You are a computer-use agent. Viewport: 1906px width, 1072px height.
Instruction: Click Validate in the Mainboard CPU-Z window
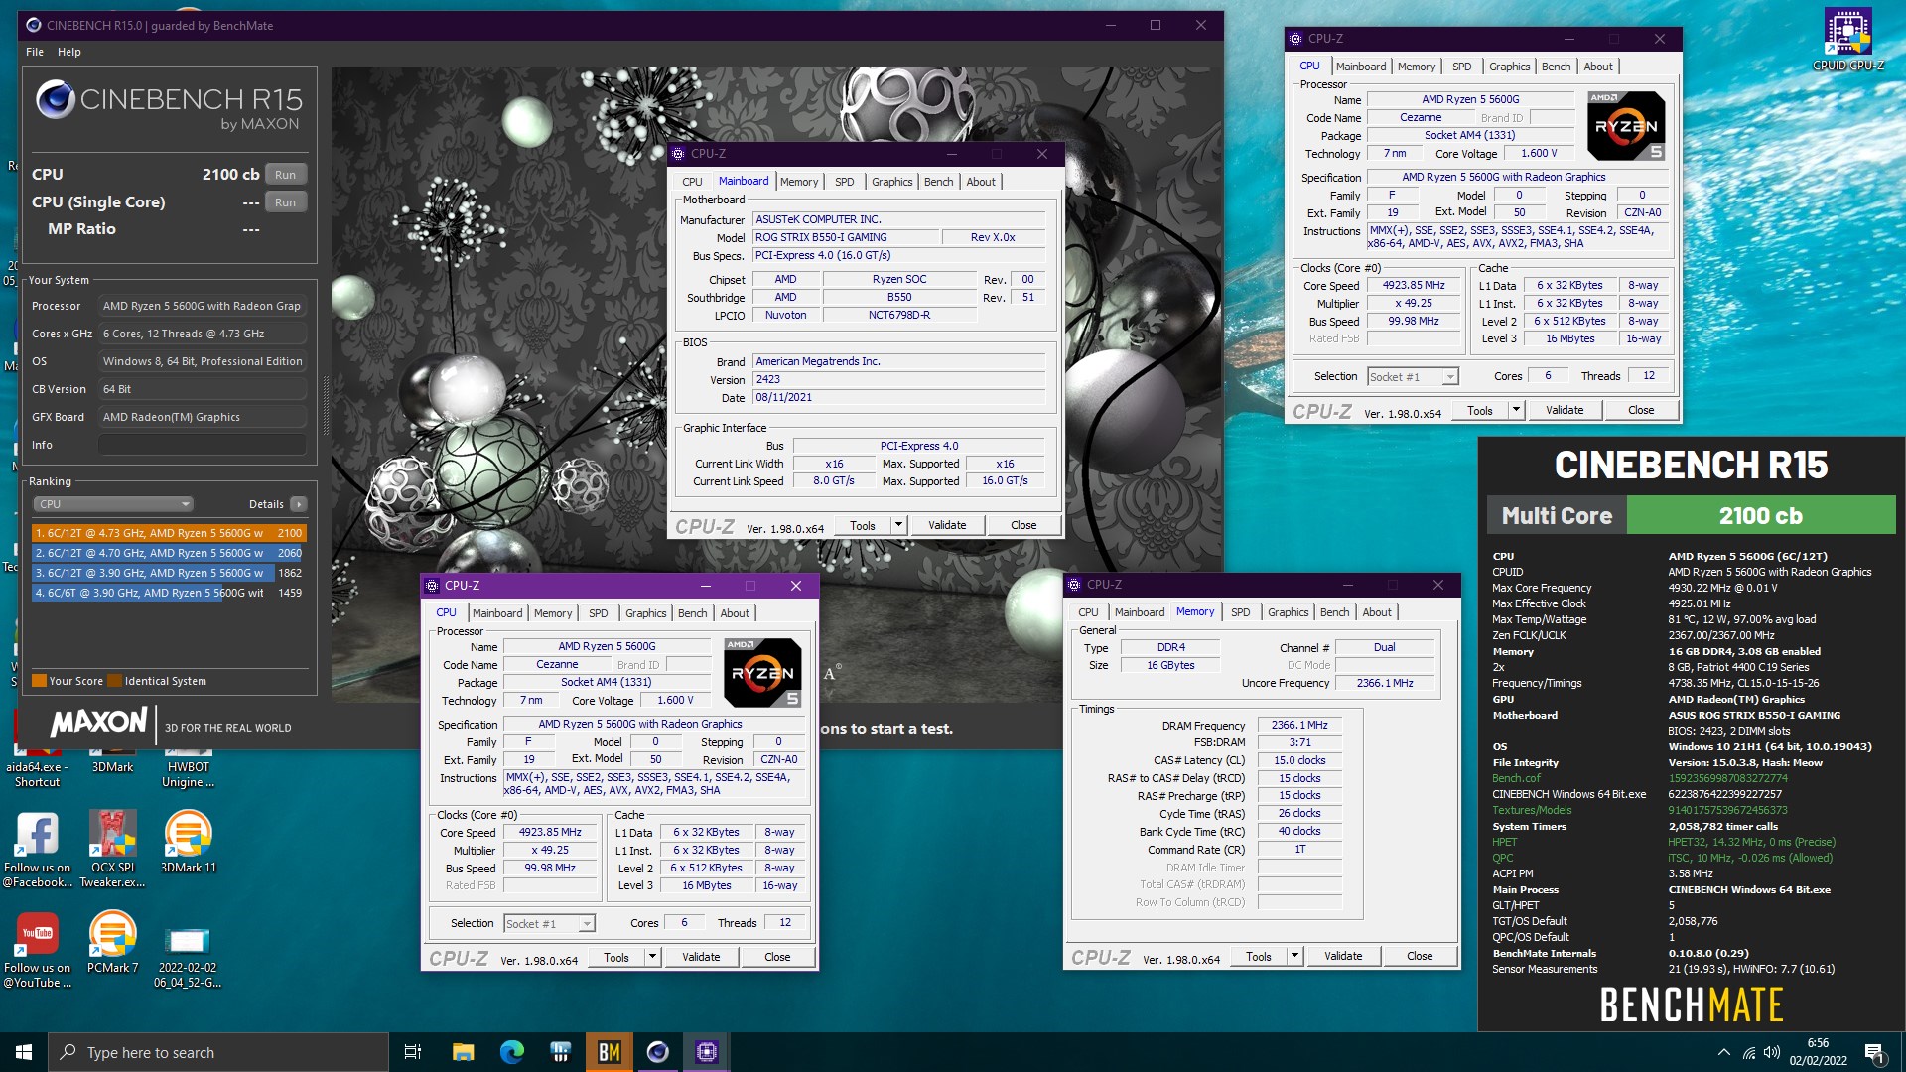point(946,525)
